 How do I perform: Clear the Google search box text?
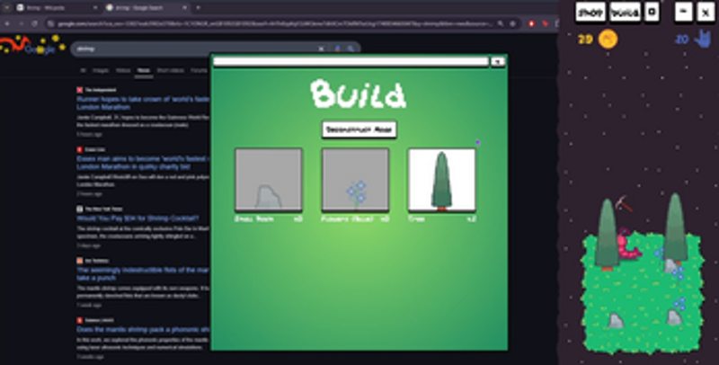click(x=321, y=49)
